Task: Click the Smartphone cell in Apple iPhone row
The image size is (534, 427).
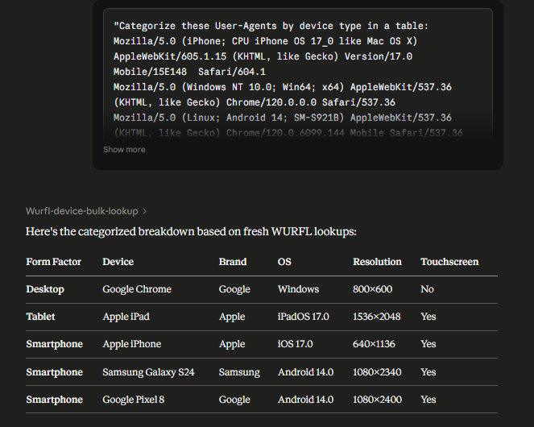Action: click(55, 344)
